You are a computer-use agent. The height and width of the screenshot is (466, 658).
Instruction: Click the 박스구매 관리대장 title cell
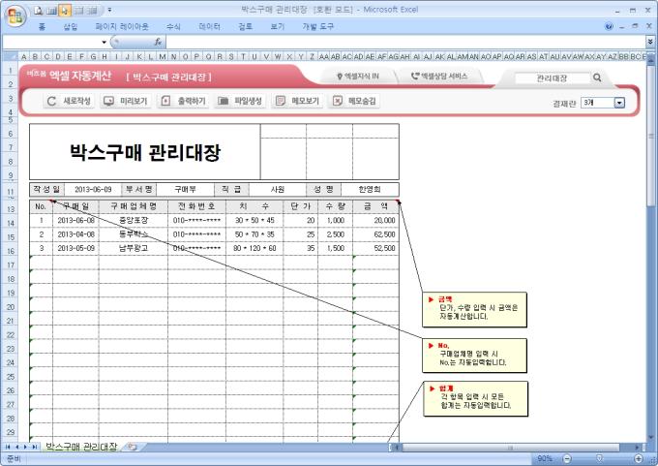pyautogui.click(x=145, y=152)
